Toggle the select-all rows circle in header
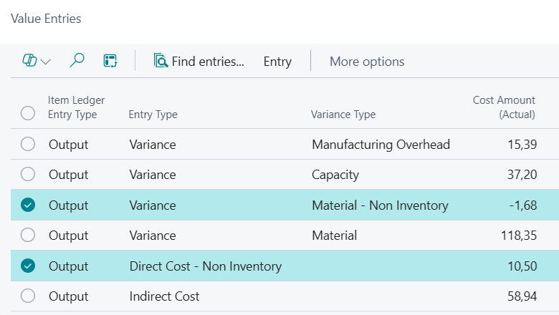559x315 pixels. click(28, 113)
